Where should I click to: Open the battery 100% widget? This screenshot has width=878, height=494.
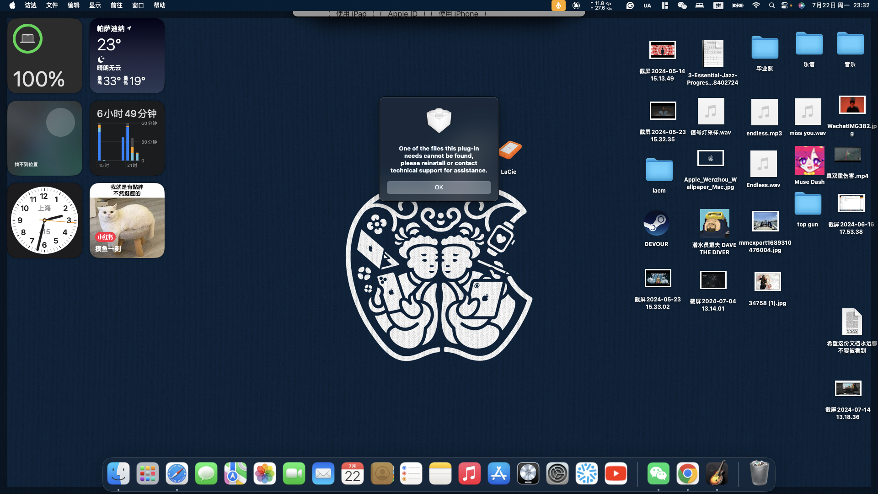[x=45, y=56]
